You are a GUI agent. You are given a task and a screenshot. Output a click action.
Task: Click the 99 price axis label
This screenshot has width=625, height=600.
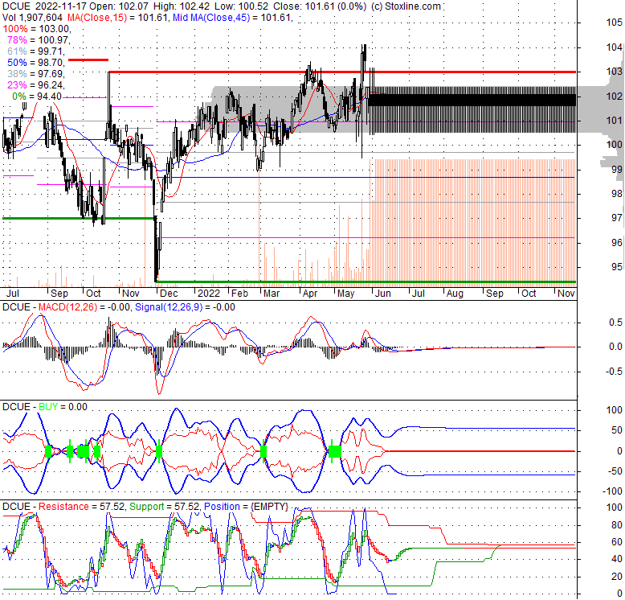(x=617, y=169)
